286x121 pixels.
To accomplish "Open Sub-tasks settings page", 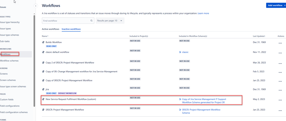I will tap(5, 41).
